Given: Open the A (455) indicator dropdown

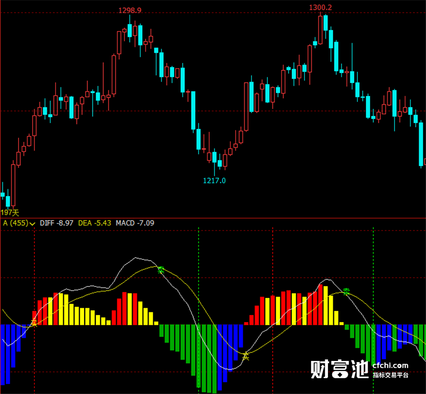Looking at the screenshot, I should pyautogui.click(x=19, y=223).
